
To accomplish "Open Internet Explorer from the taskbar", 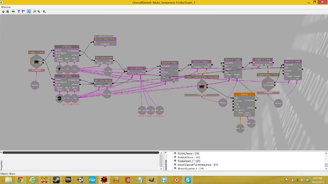I will pos(32,180).
